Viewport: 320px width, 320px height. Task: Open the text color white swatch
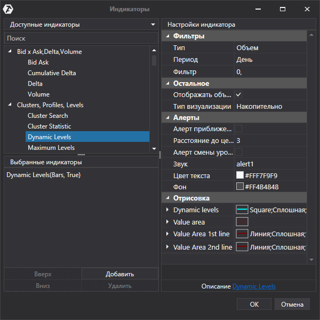[239, 175]
